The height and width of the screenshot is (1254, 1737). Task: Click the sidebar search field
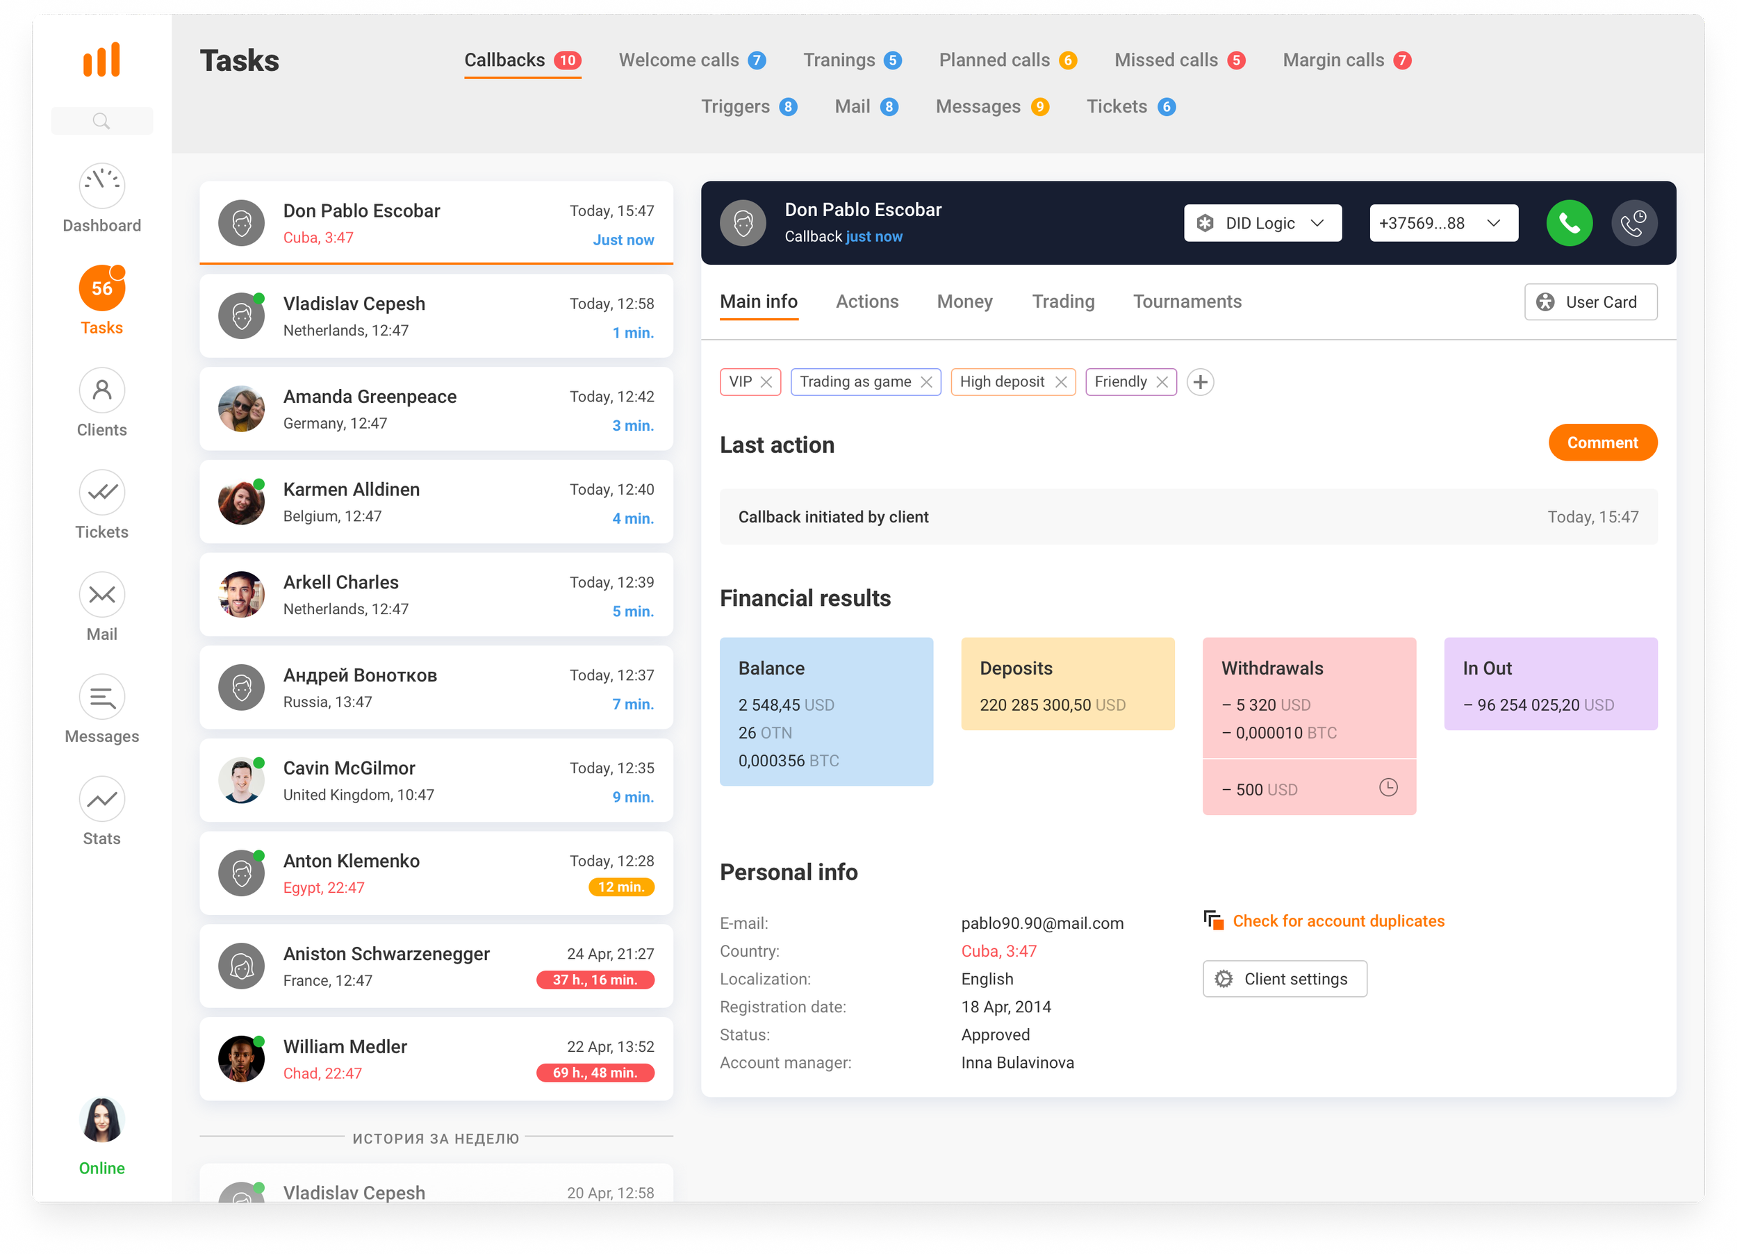point(102,121)
